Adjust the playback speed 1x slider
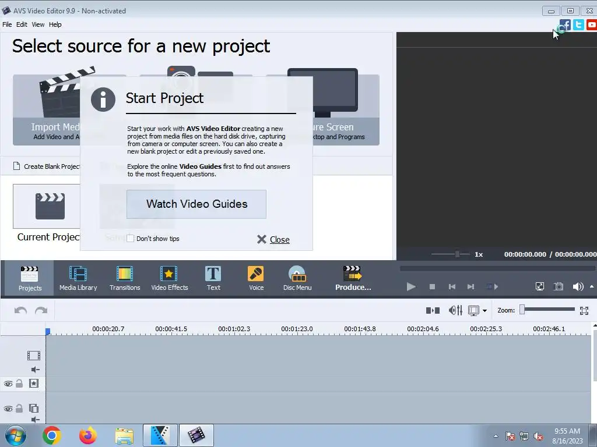Screen dimensions: 597x447 [451, 254]
